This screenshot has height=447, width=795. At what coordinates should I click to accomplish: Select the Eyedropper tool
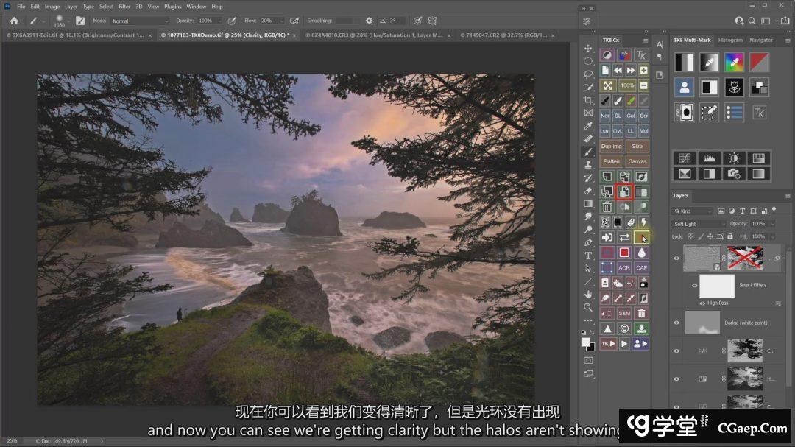tap(588, 126)
